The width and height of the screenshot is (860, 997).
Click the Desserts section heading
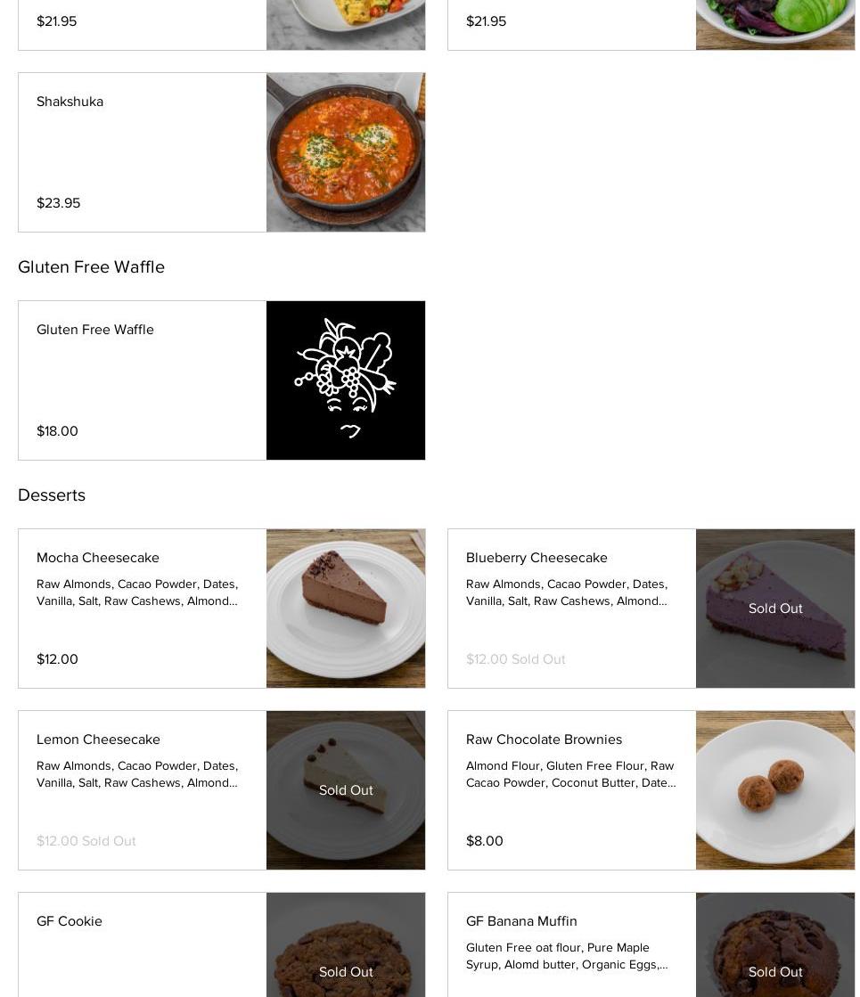52,495
